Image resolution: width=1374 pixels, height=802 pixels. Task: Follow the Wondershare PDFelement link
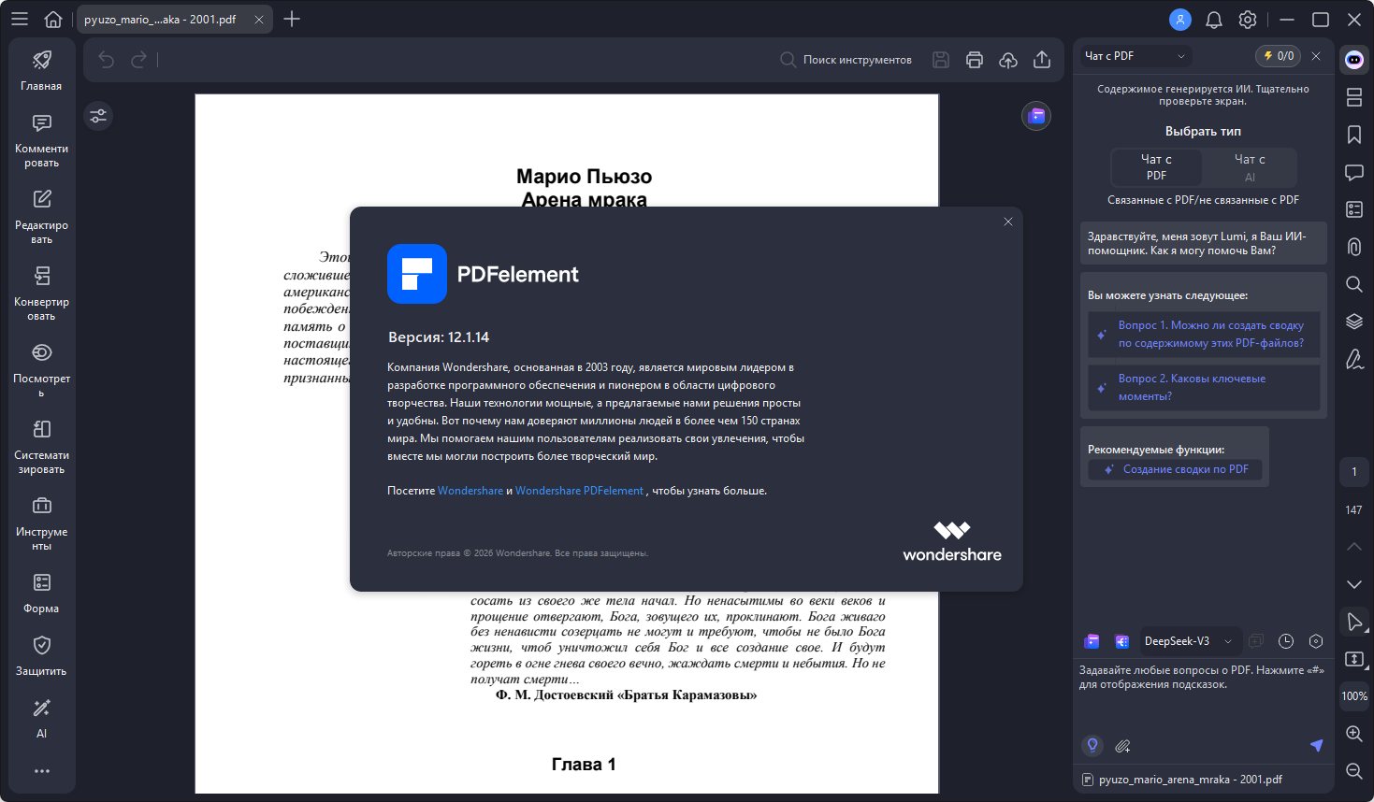[x=579, y=491]
